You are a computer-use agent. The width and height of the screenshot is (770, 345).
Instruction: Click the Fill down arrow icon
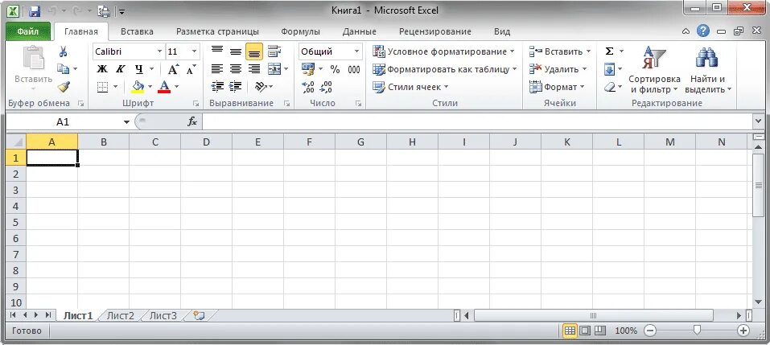609,69
